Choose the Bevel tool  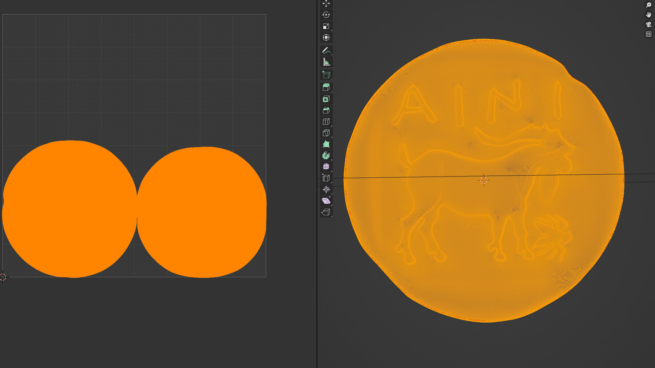326,110
